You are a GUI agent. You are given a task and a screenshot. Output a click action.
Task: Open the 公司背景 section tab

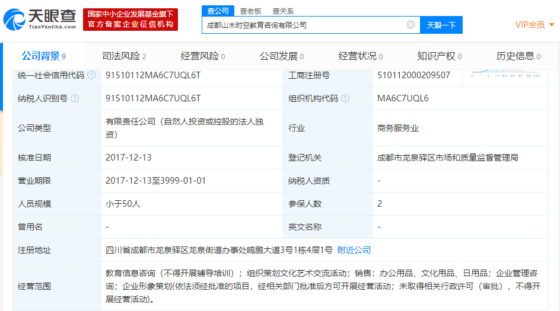(x=43, y=56)
